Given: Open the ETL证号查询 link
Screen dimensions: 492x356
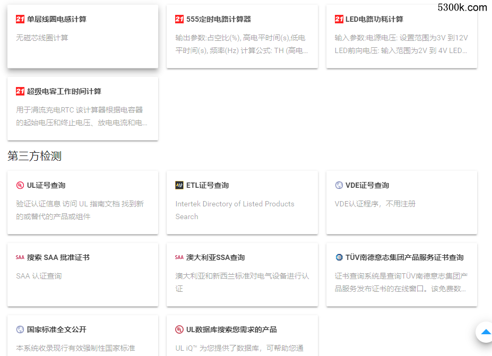Looking at the screenshot, I should 208,185.
